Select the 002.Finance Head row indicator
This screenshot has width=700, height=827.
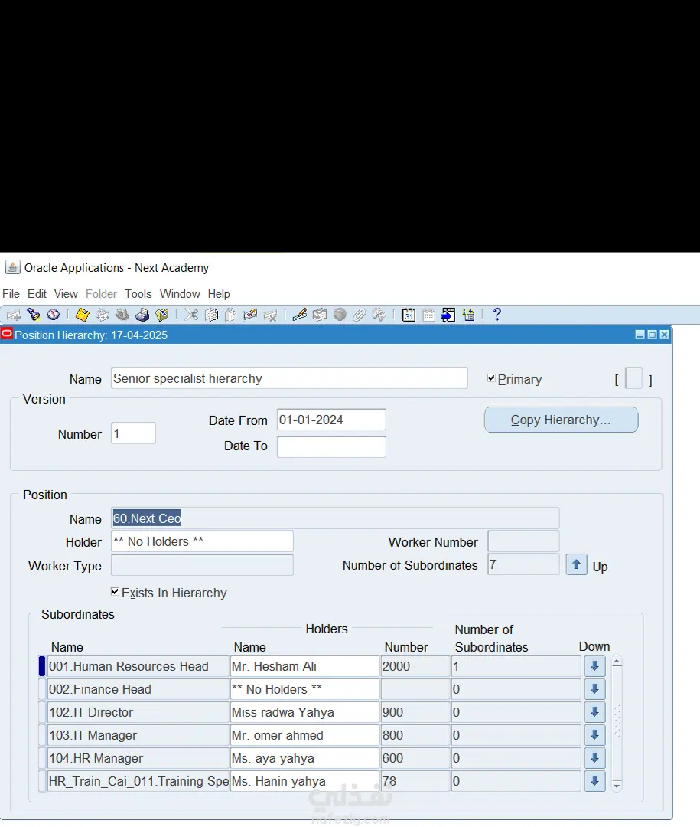pos(42,689)
